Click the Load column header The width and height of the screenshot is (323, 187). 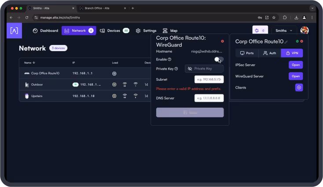tap(115, 63)
